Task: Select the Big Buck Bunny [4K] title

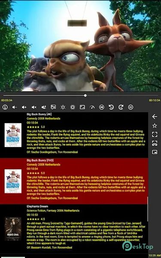Action: pyautogui.click(x=39, y=114)
